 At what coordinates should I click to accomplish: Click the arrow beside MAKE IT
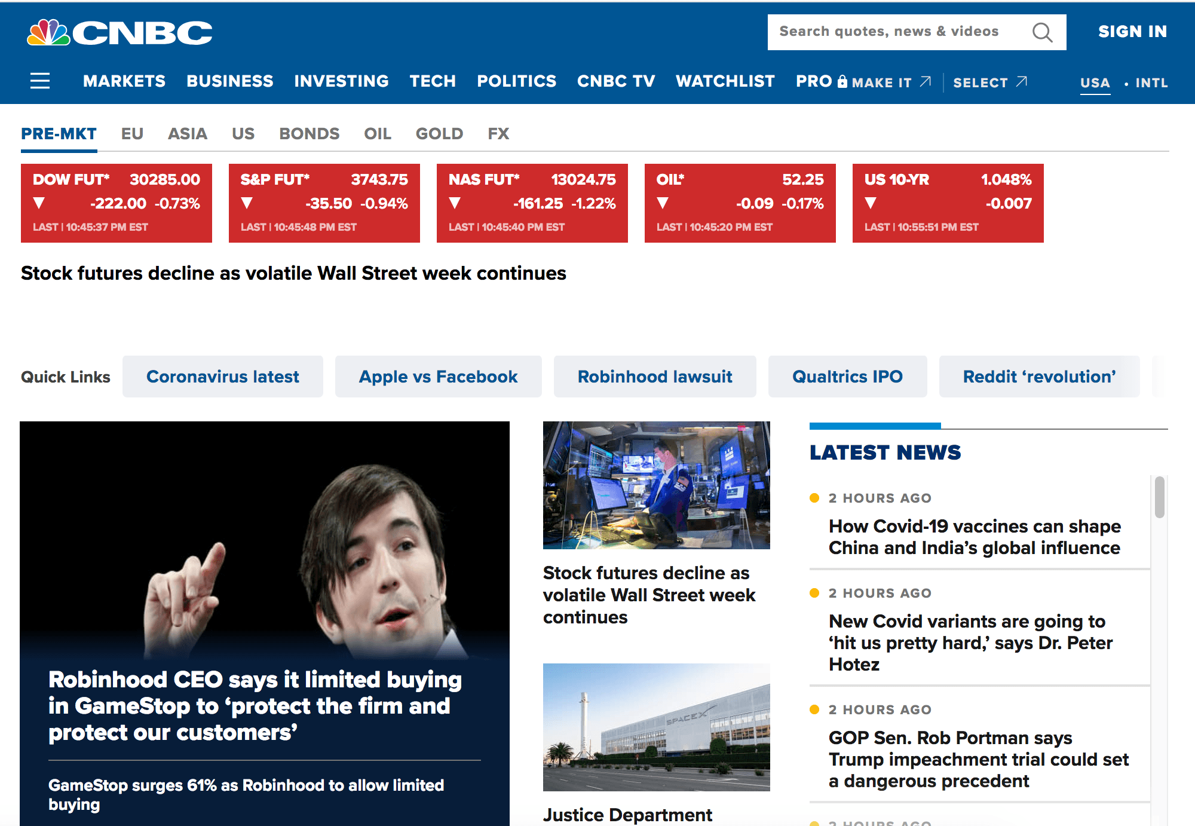pos(926,81)
